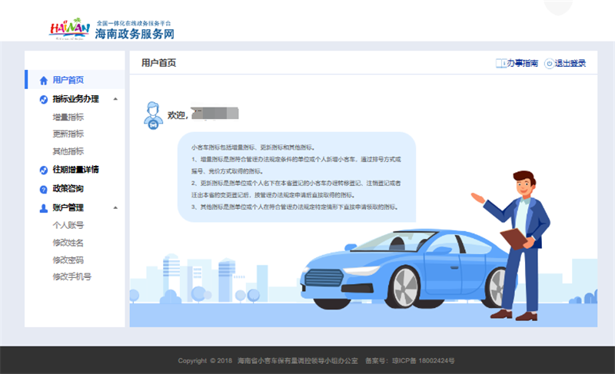Click the 海南政务服务网 site title

point(135,34)
